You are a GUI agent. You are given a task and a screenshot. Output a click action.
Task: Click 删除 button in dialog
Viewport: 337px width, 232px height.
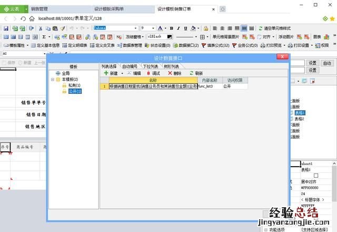tap(175, 73)
